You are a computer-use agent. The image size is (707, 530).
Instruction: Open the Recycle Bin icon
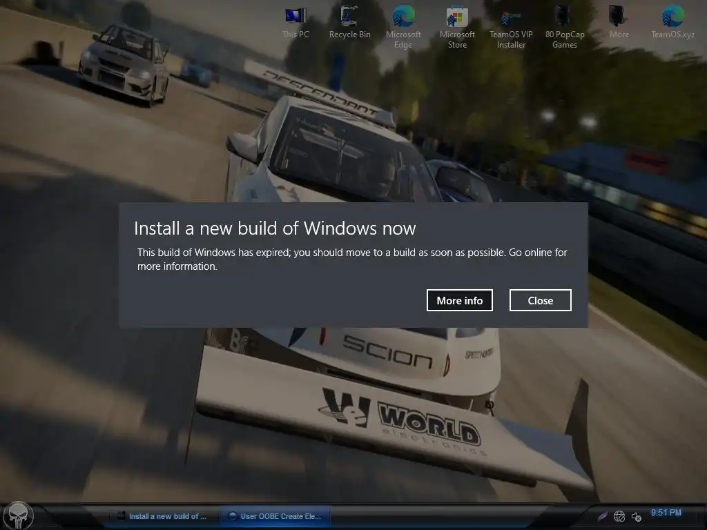[x=349, y=23]
